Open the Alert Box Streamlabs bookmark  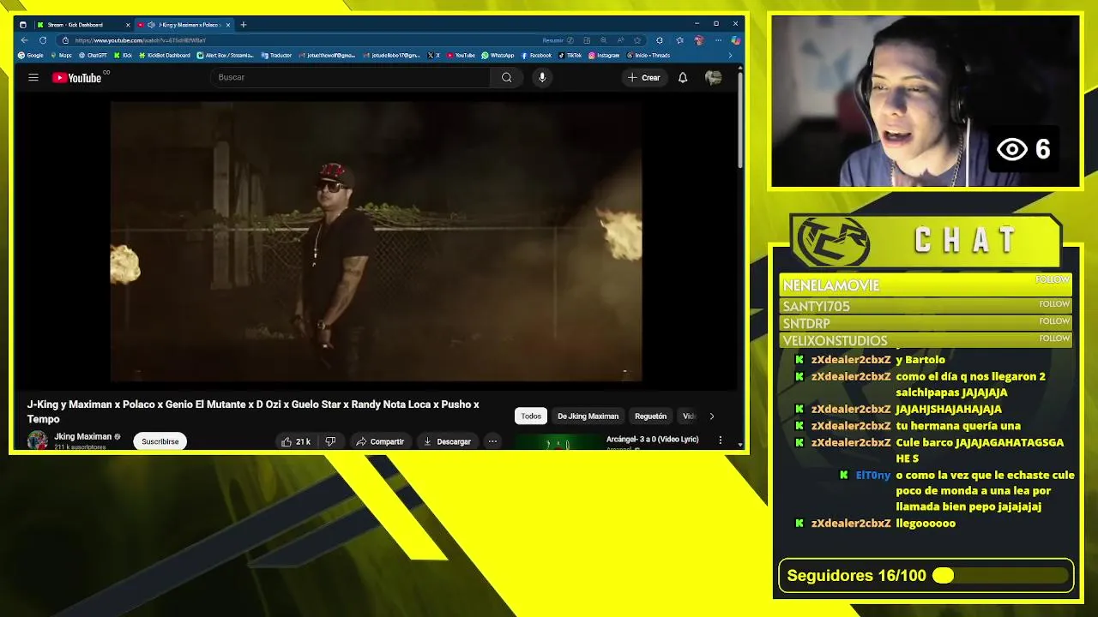click(x=225, y=55)
